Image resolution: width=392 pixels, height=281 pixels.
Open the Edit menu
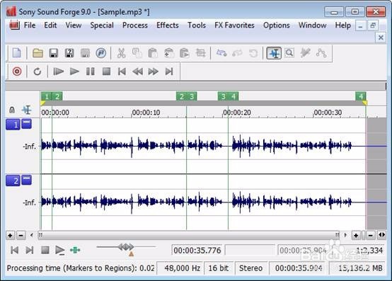coord(50,25)
